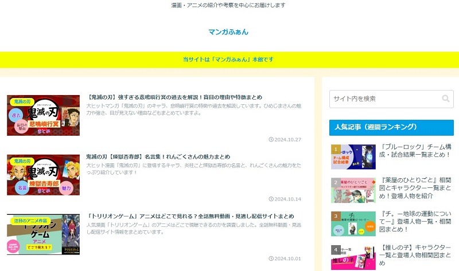Open article title 煉獄杏寿郎 名言集
This screenshot has height=271, width=459.
[x=158, y=156]
